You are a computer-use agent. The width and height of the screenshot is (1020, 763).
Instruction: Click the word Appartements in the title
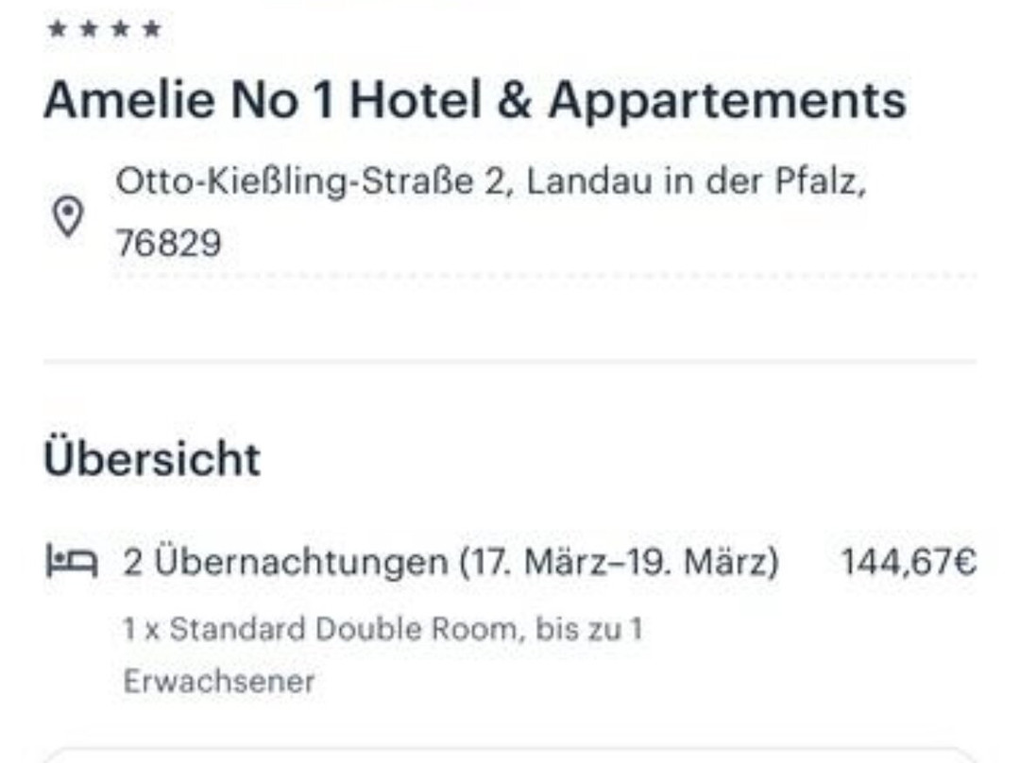tap(727, 100)
